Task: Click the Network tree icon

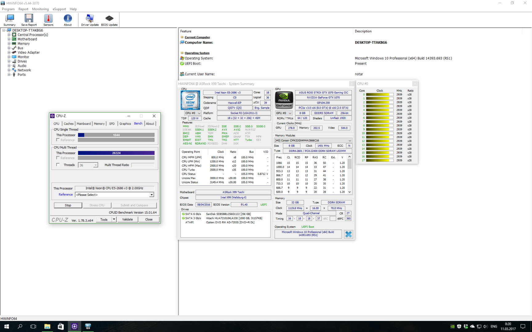Action: 14,70
